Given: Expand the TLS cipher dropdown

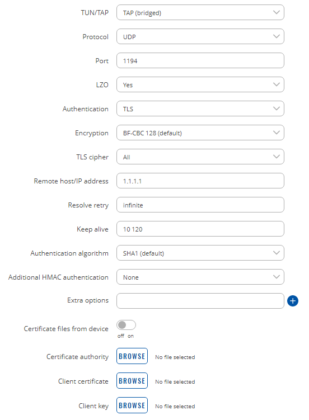Looking at the screenshot, I should (200, 157).
